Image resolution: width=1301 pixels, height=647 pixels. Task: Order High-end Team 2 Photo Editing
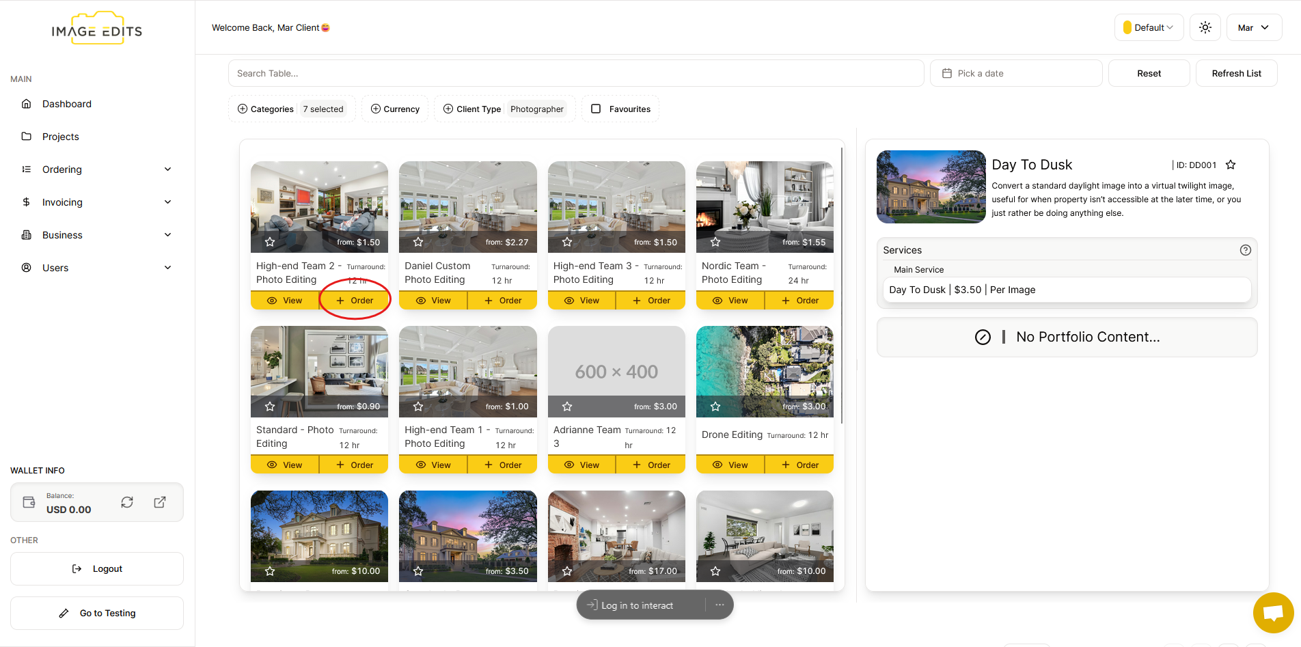pos(355,301)
